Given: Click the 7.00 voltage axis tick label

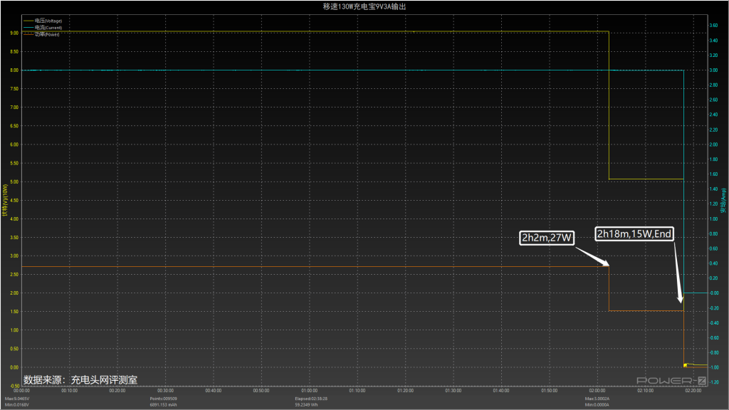Looking at the screenshot, I should click(14, 107).
